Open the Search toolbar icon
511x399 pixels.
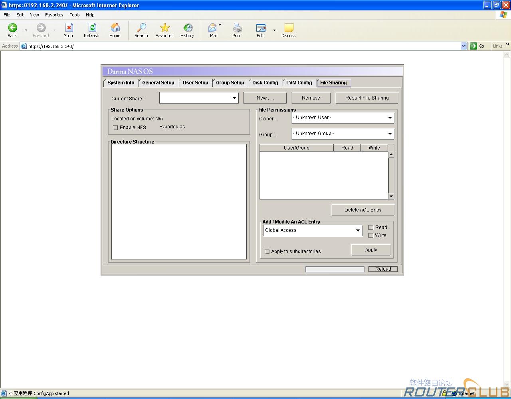(x=141, y=28)
